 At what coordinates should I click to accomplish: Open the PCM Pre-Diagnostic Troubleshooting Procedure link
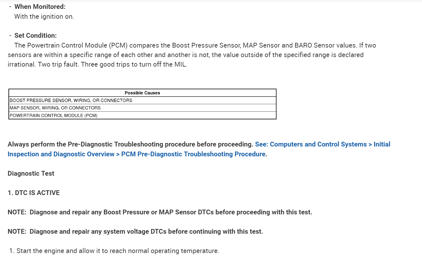(193, 154)
